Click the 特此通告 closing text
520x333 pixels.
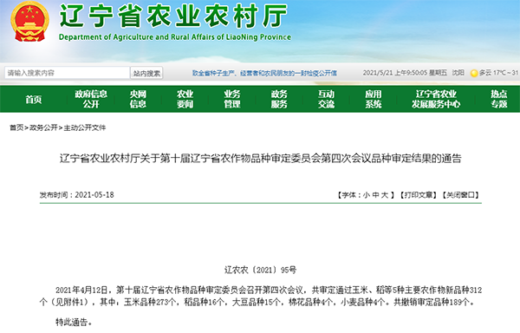coord(74,322)
